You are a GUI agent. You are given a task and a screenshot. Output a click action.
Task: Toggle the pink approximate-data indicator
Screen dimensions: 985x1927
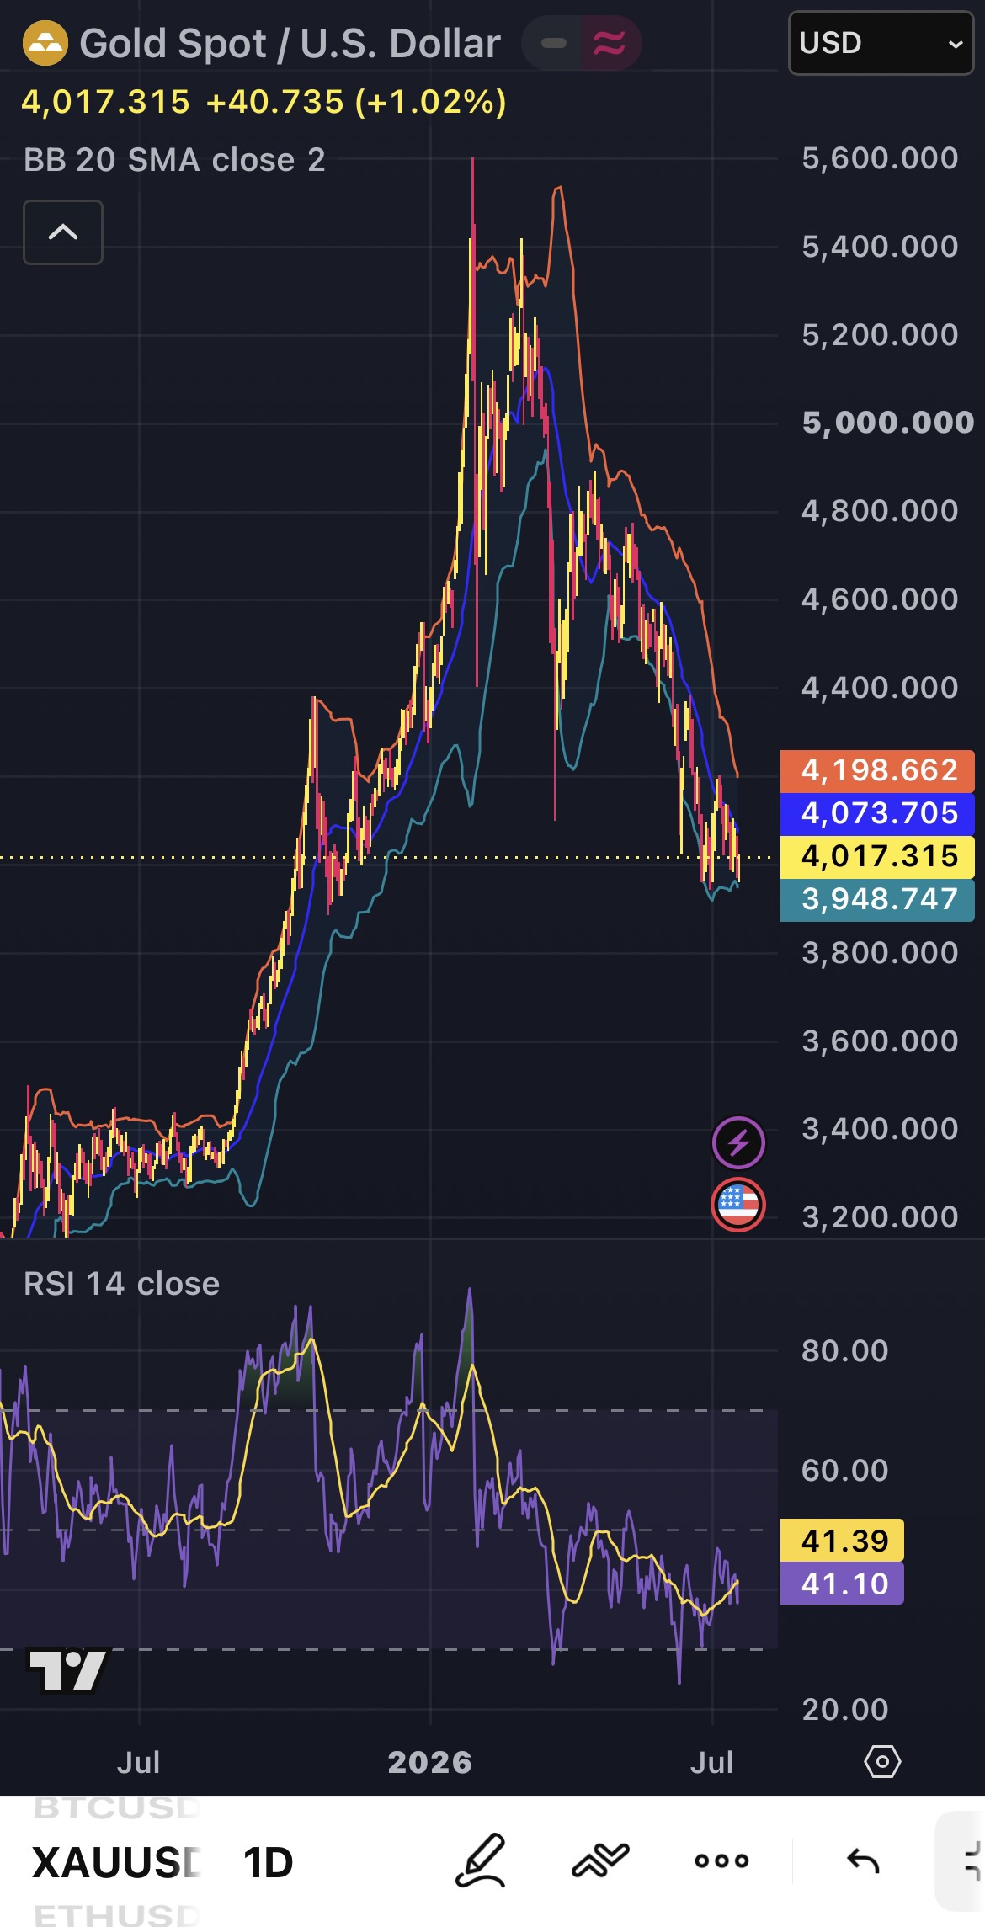(x=610, y=43)
